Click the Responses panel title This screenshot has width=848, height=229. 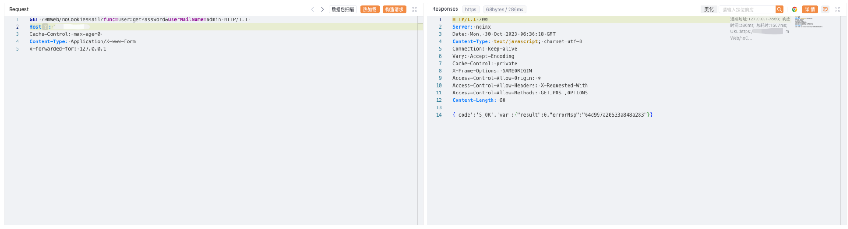tap(445, 9)
